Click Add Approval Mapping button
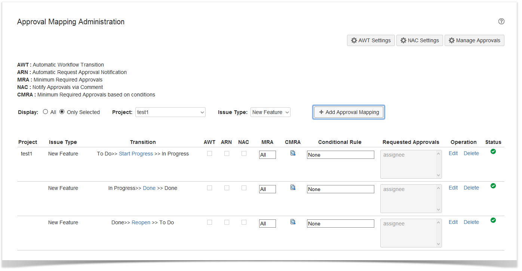 [348, 112]
